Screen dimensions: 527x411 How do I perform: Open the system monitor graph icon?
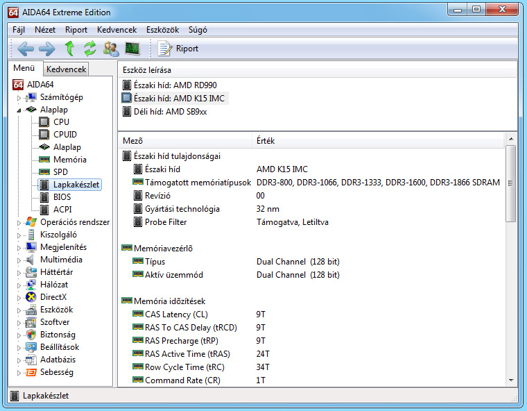132,49
